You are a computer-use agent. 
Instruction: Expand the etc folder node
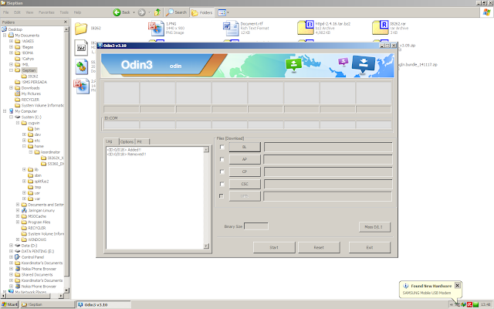coord(24,141)
